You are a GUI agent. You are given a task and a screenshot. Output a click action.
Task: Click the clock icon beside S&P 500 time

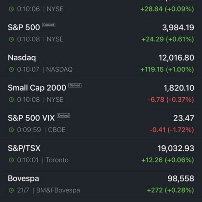coord(11,39)
